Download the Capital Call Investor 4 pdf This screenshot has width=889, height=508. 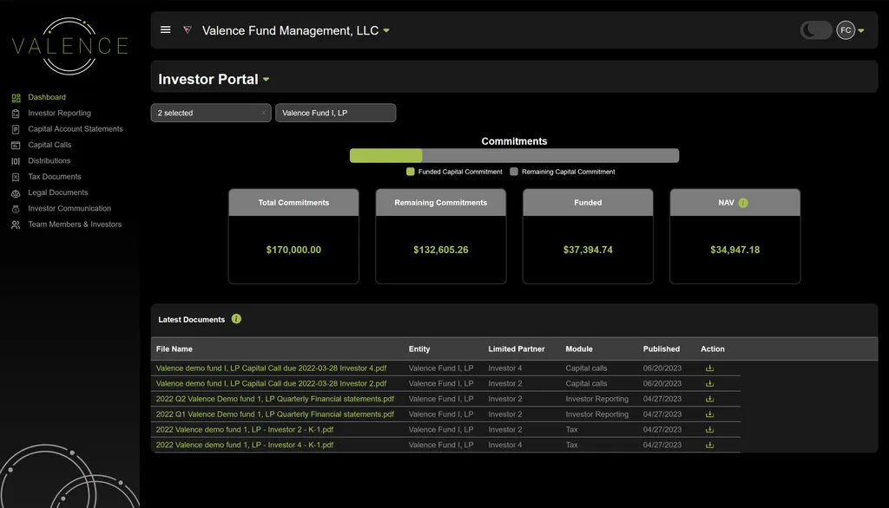[709, 368]
